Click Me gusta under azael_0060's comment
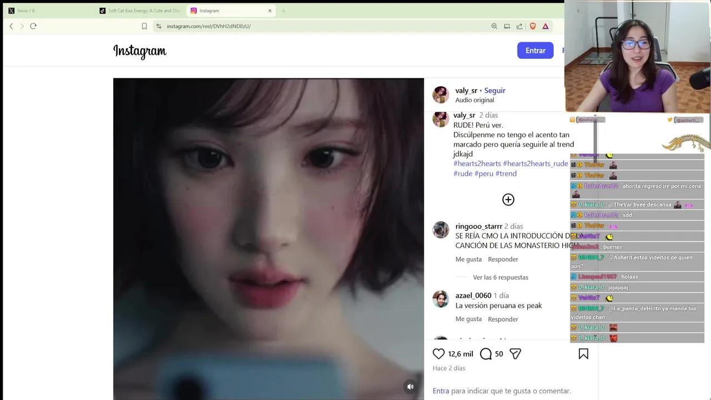The height and width of the screenshot is (400, 711). (468, 319)
